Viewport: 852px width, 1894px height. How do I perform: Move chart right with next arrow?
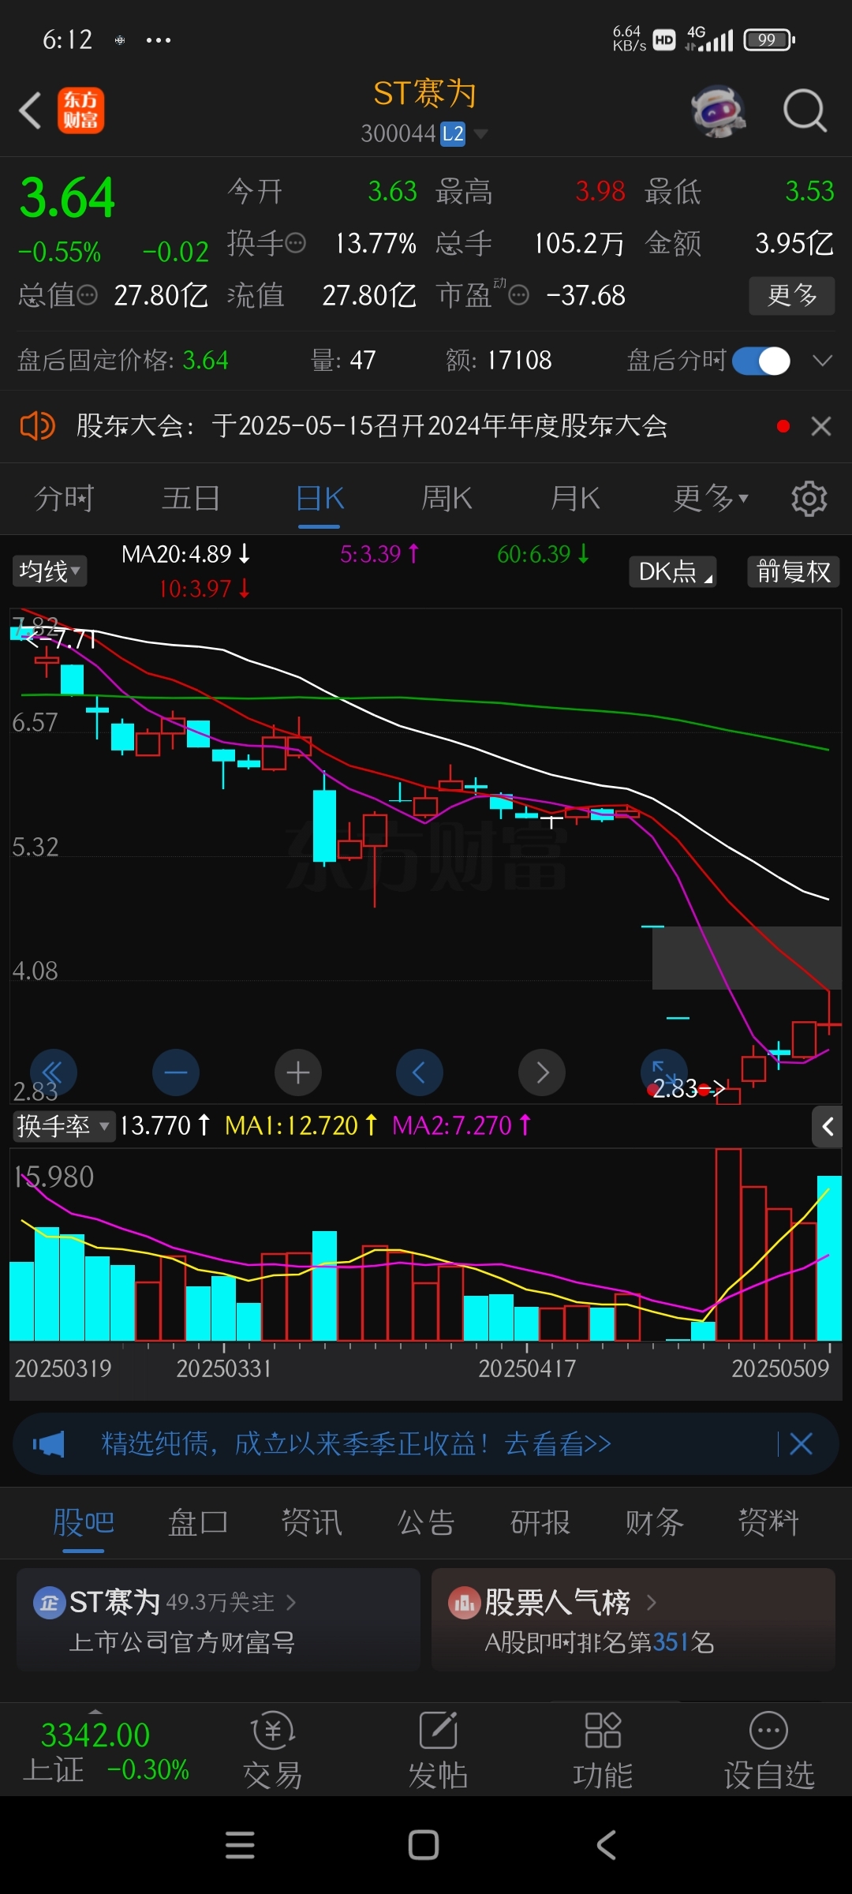(541, 1072)
